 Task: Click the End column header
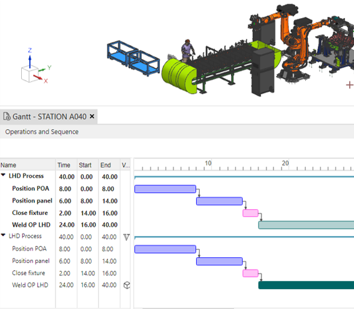[109, 165]
